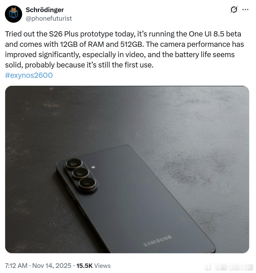Open the Grok explain-post icon
Image resolution: width=256 pixels, height=273 pixels.
click(234, 9)
